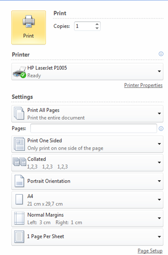Open the Printer Properties link
Image resolution: width=168 pixels, height=255 pixels.
143,85
